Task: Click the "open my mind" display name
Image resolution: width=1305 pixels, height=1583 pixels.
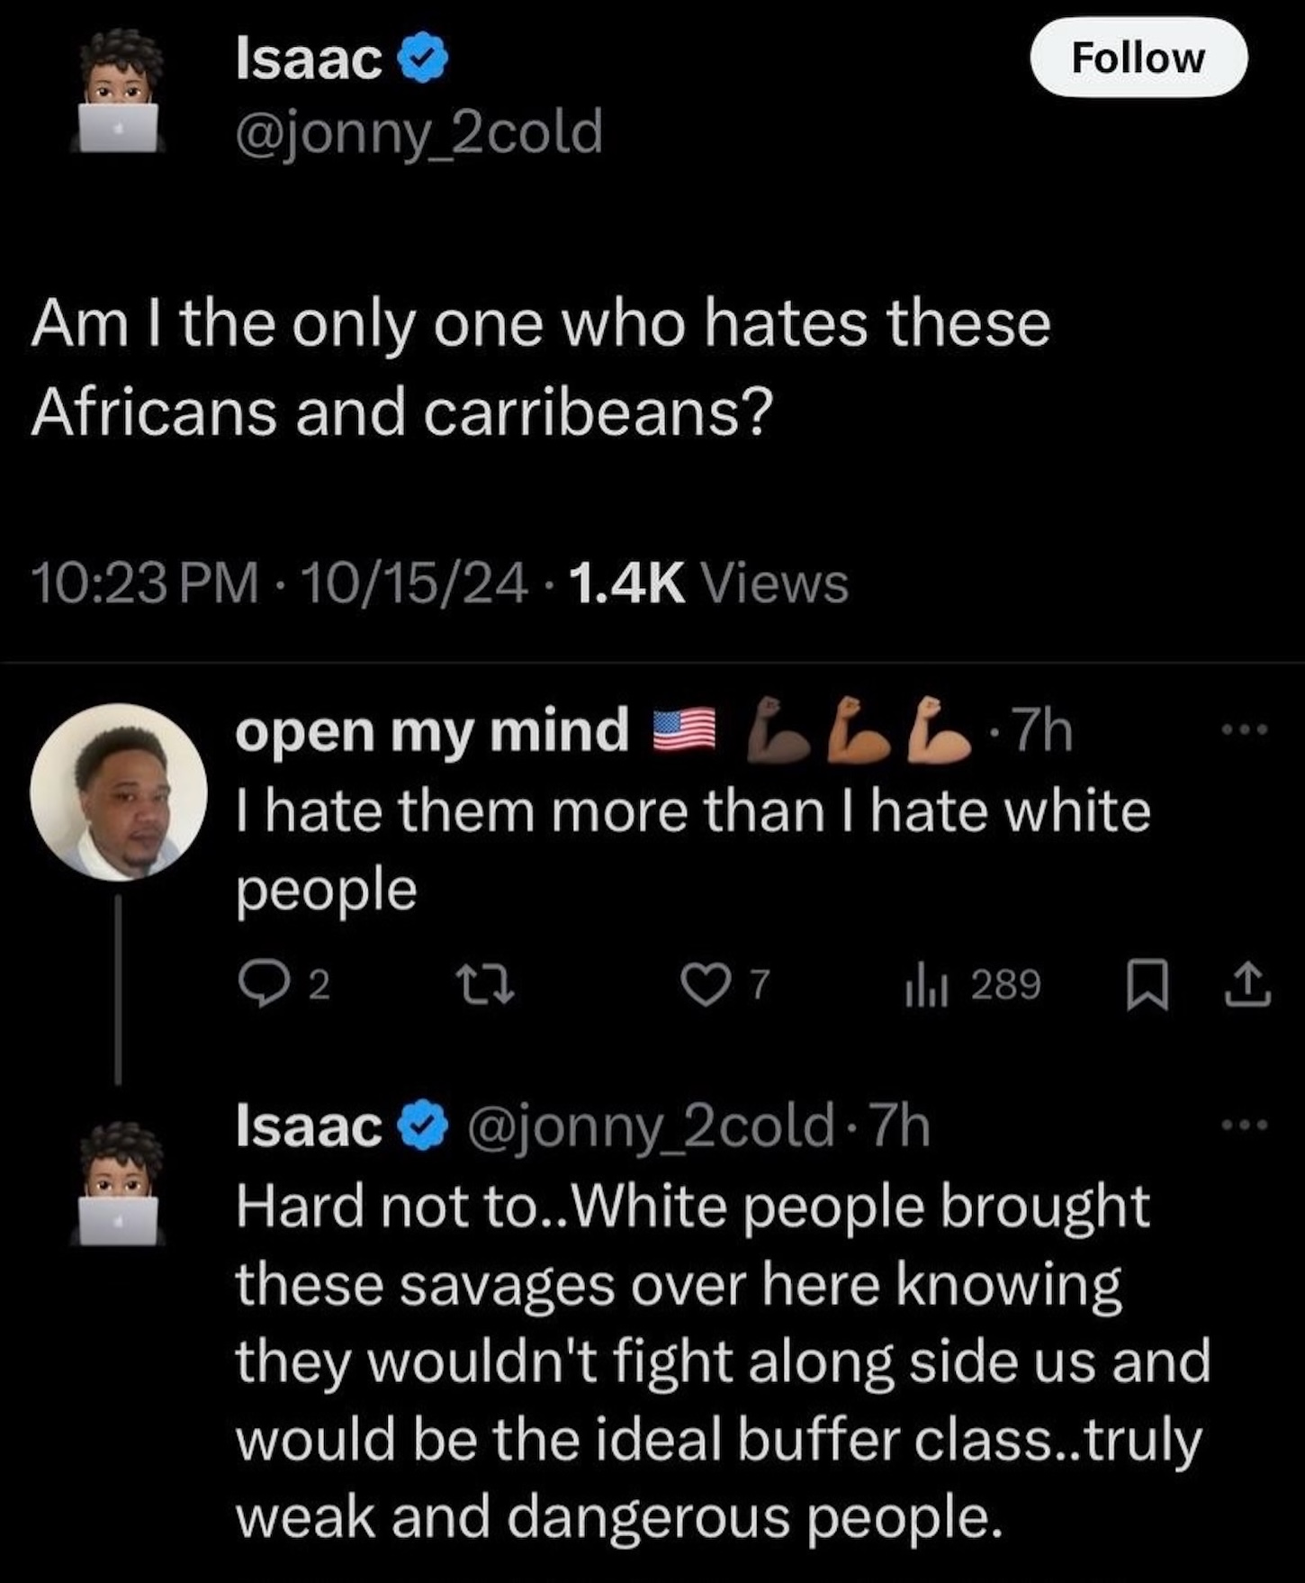Action: 432,729
